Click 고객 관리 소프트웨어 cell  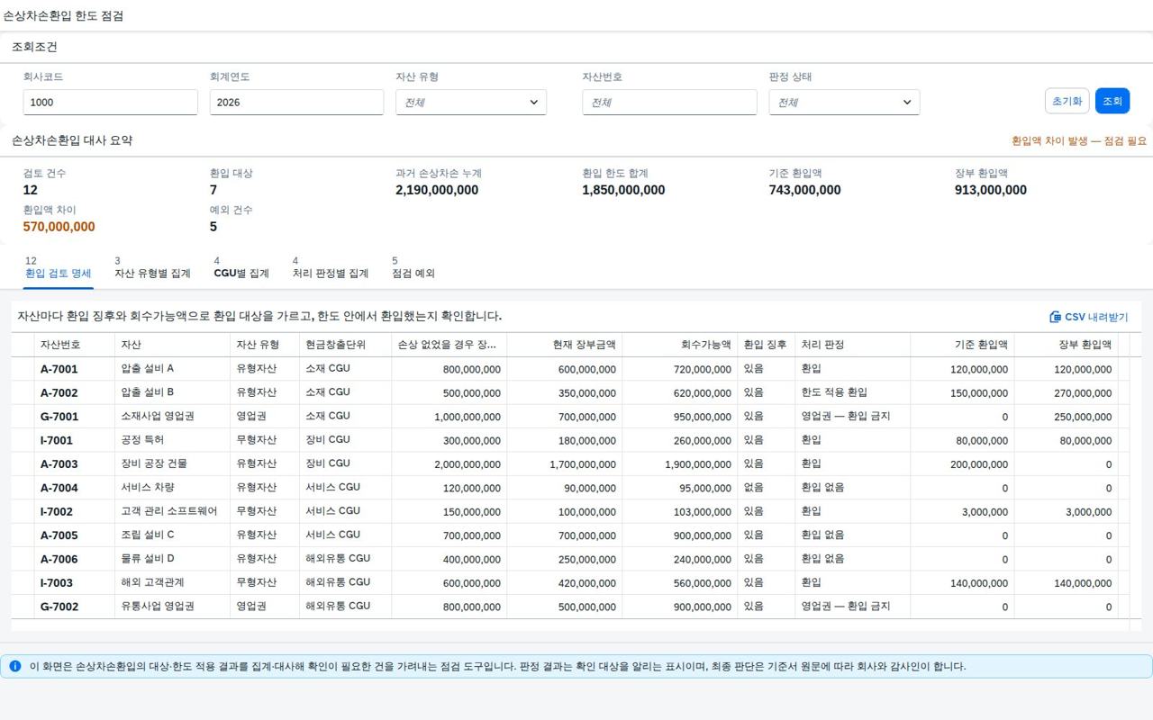click(169, 511)
